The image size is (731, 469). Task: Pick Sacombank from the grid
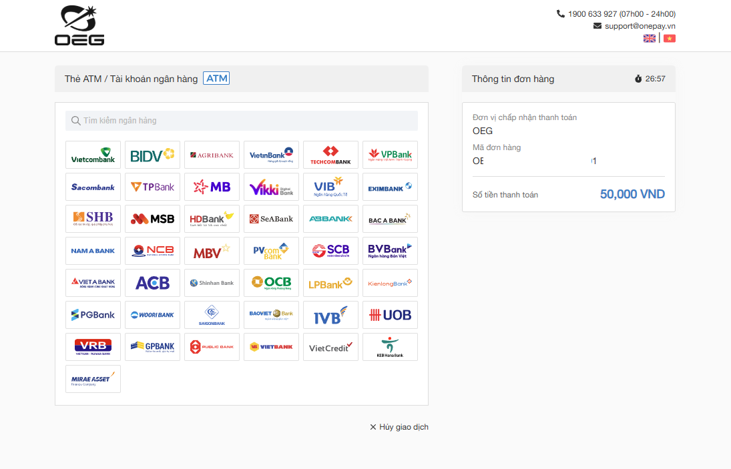tap(93, 187)
